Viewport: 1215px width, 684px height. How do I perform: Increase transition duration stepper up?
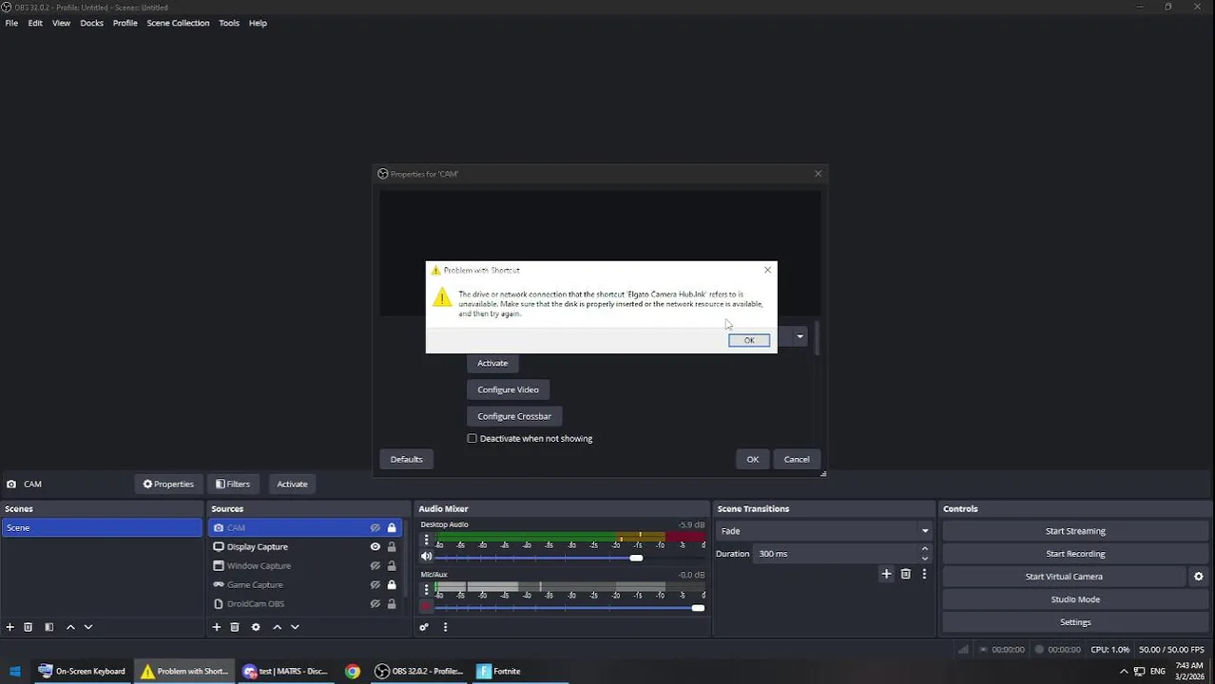(924, 549)
